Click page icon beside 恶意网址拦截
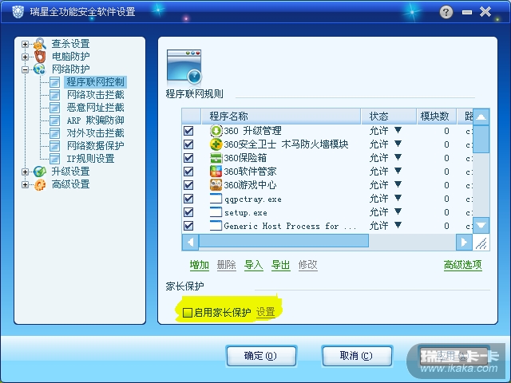This screenshot has height=383, width=511. 54,108
